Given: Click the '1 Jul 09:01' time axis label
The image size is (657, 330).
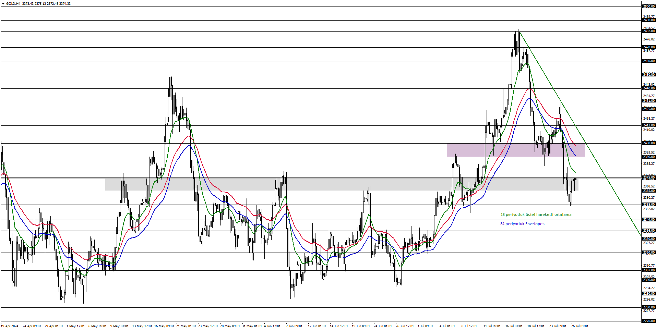Looking at the screenshot, I should [x=425, y=326].
